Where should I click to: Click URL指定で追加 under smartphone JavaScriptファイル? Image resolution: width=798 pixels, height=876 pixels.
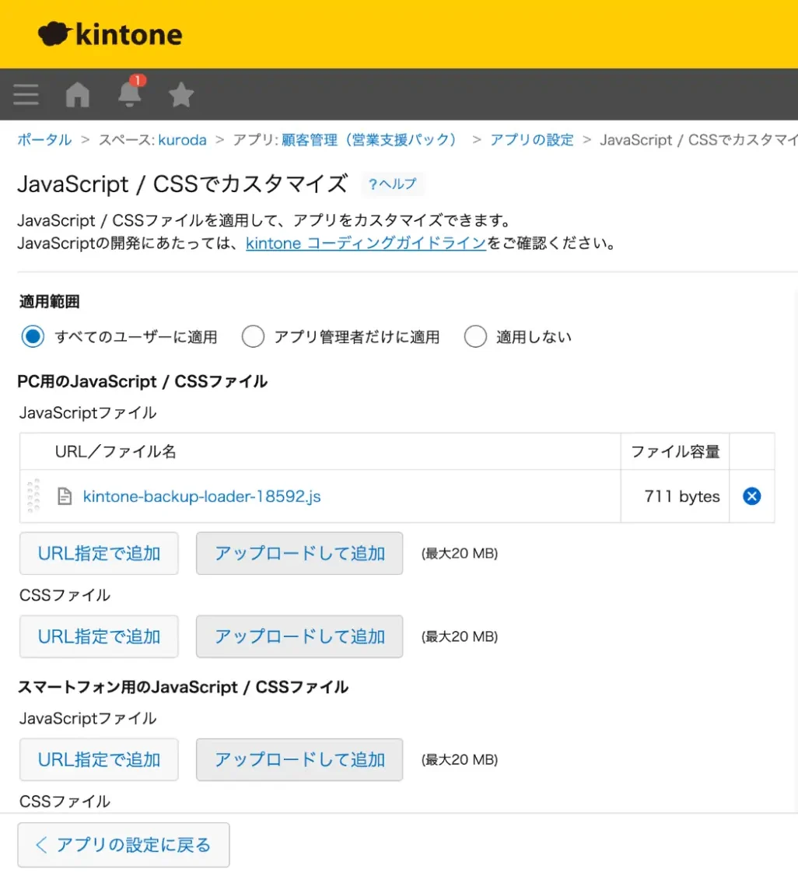(99, 759)
